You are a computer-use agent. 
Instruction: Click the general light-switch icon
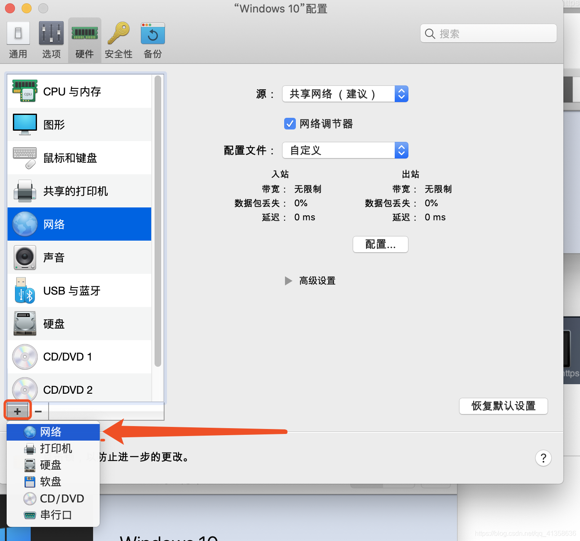(x=18, y=33)
